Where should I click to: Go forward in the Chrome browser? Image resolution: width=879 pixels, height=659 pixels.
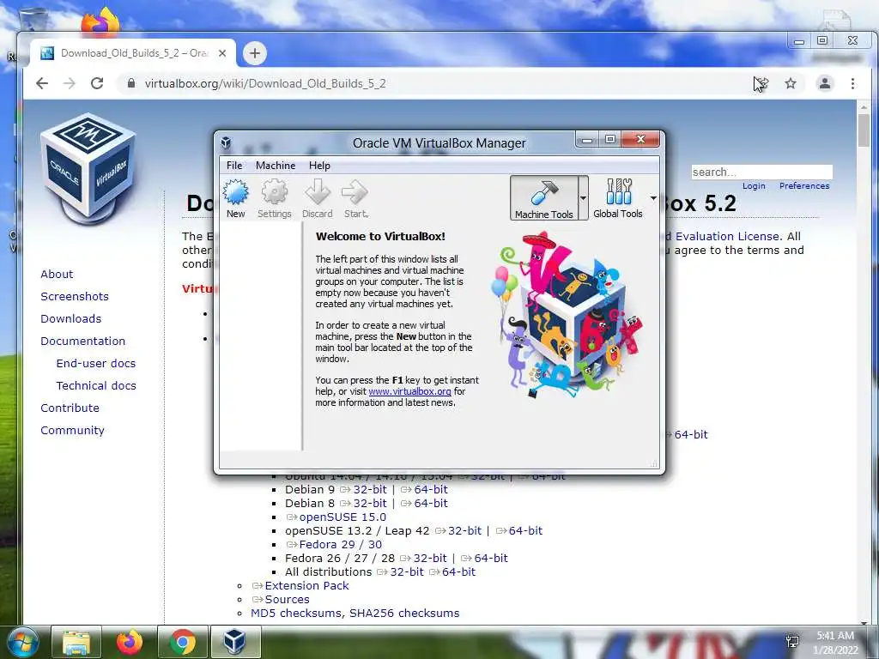pos(70,83)
